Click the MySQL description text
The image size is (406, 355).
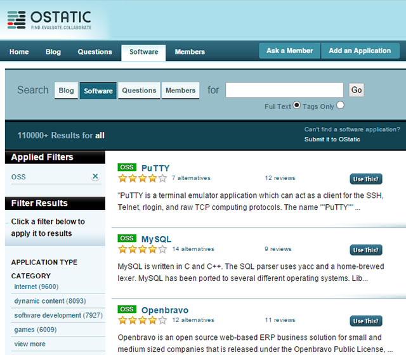tap(251, 272)
